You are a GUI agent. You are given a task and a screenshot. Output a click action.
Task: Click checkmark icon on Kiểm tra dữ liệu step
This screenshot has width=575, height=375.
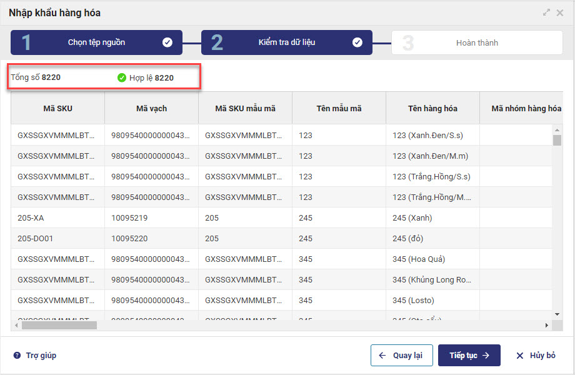coord(357,42)
